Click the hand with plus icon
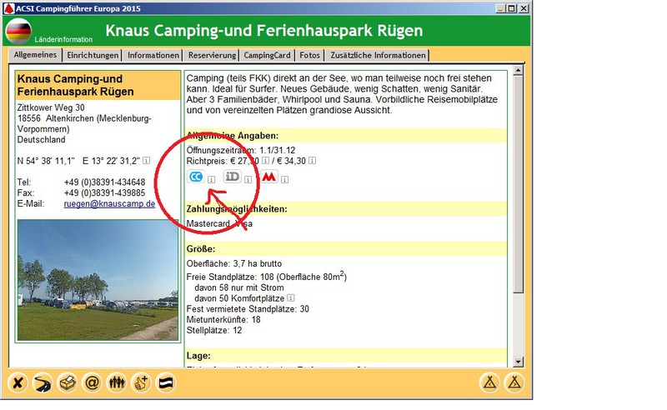Screen dimensions: 667x410 point(142,383)
